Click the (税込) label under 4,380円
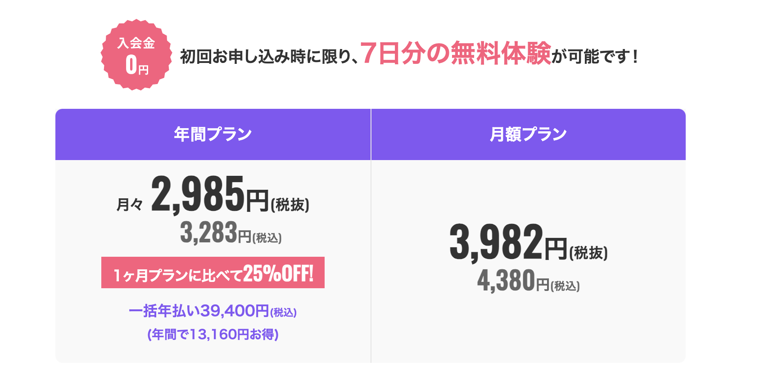This screenshot has width=769, height=384. [565, 286]
